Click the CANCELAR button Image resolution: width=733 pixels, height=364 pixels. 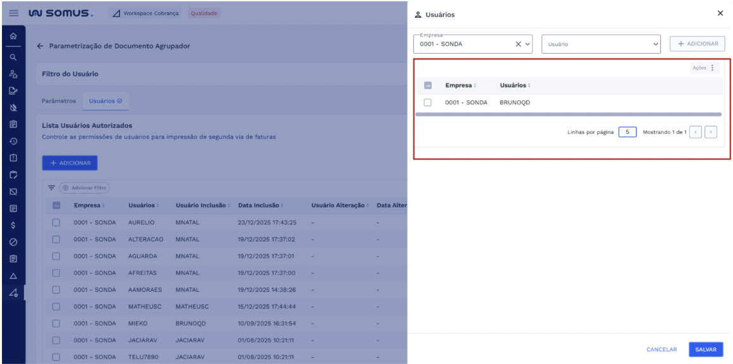[661, 349]
